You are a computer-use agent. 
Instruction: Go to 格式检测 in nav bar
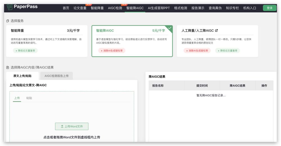tap(180, 8)
